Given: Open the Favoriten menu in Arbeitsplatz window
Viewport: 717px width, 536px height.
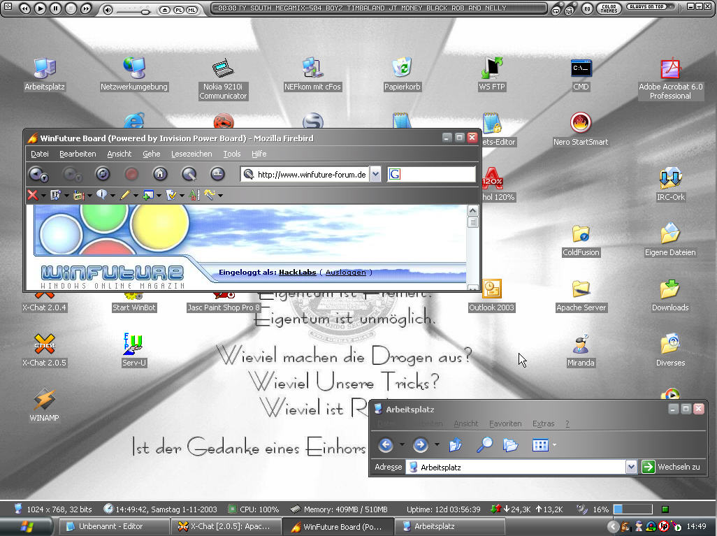Looking at the screenshot, I should tap(505, 423).
